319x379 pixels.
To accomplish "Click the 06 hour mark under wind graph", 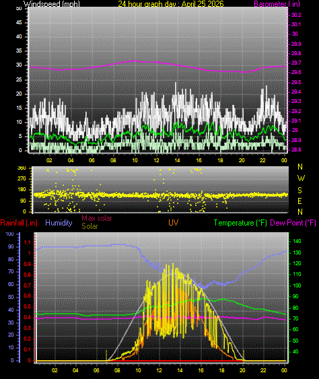I will point(92,160).
